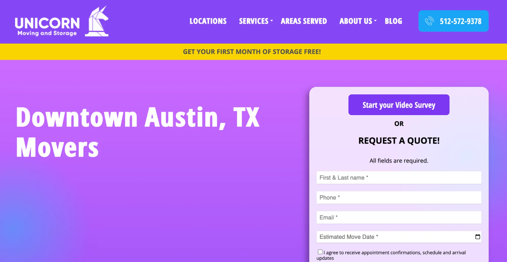Select the Email input field
This screenshot has height=262, width=507.
tap(399, 217)
